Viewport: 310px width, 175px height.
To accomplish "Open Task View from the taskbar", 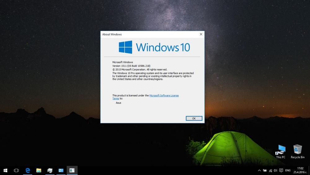I will click(16, 170).
